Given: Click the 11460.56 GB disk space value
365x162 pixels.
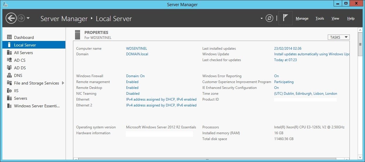Looking at the screenshot, I should 284,139.
